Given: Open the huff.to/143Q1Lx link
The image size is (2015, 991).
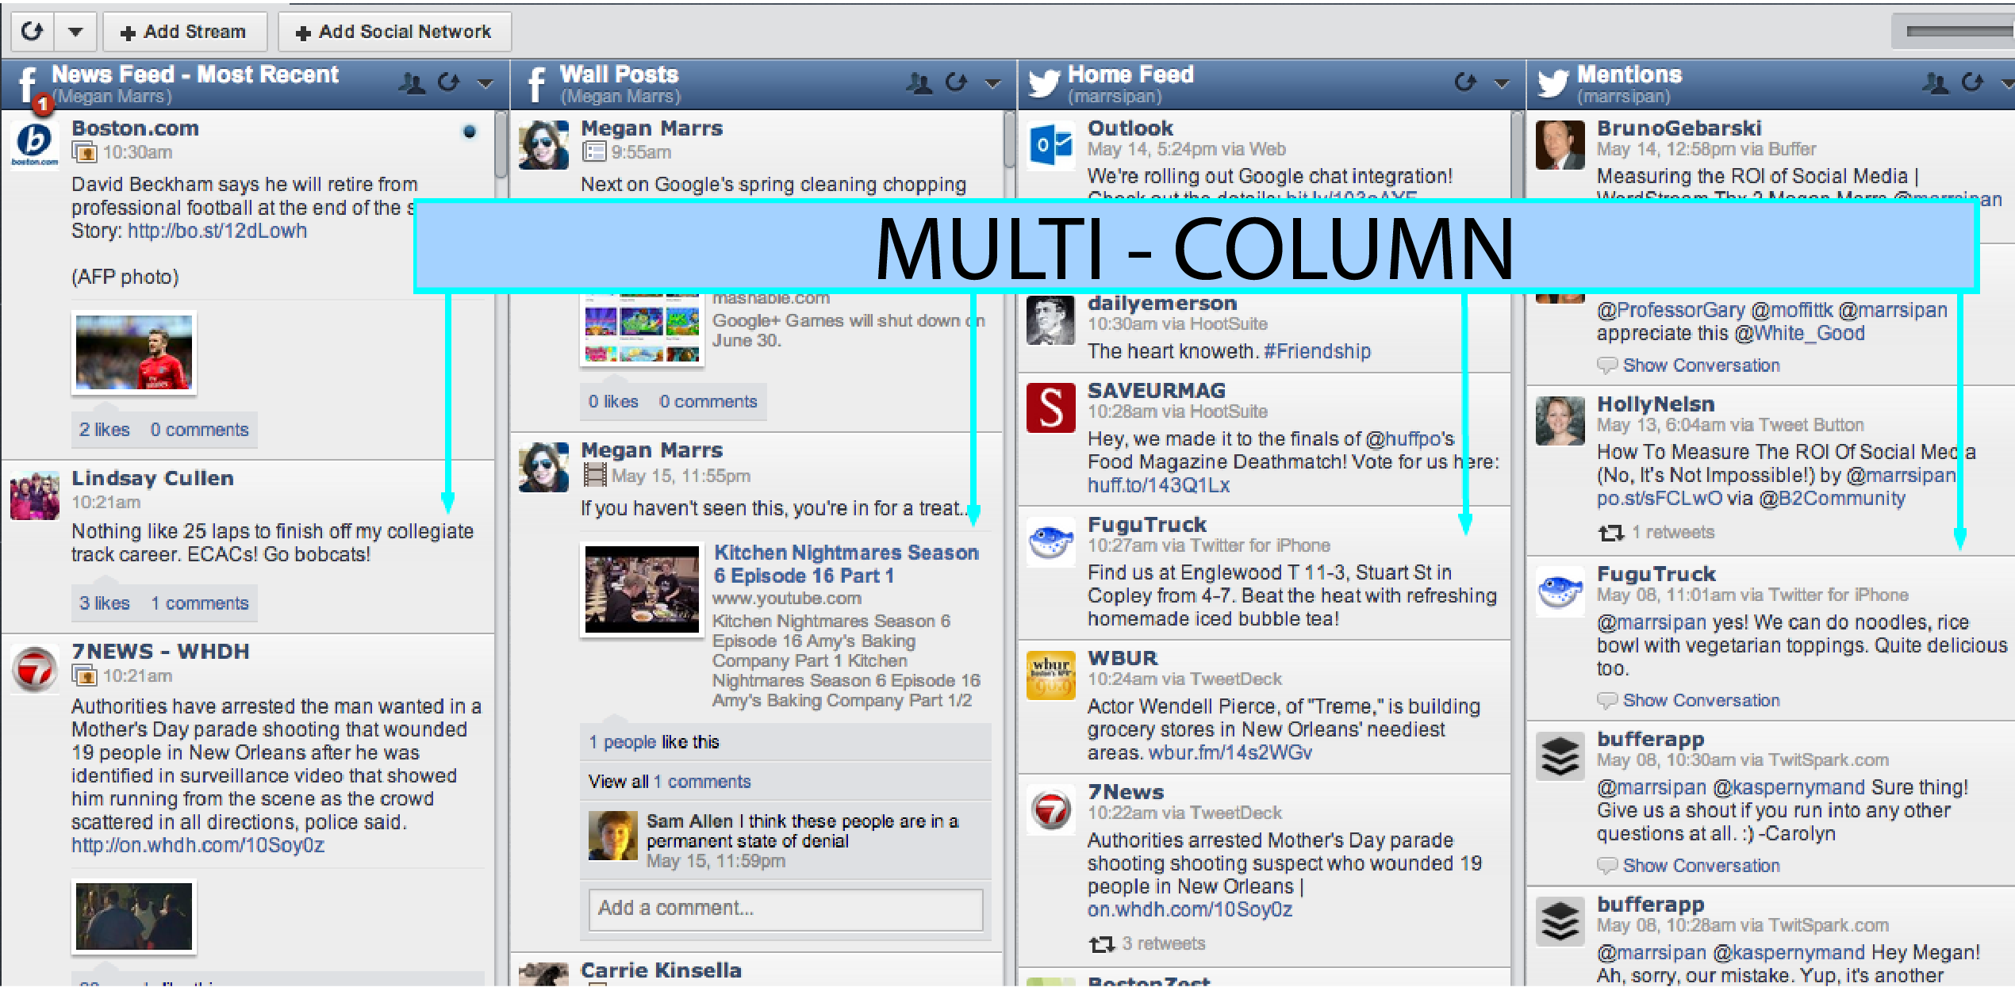Looking at the screenshot, I should [1158, 485].
